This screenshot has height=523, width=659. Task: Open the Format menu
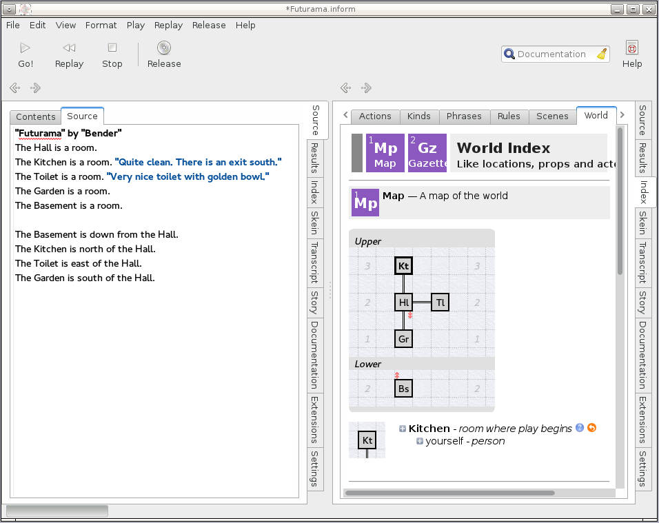(101, 25)
